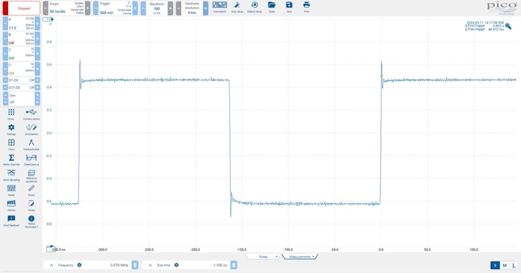
Task: Open Waveform 100 of 100 navigator
Action: click(157, 8)
